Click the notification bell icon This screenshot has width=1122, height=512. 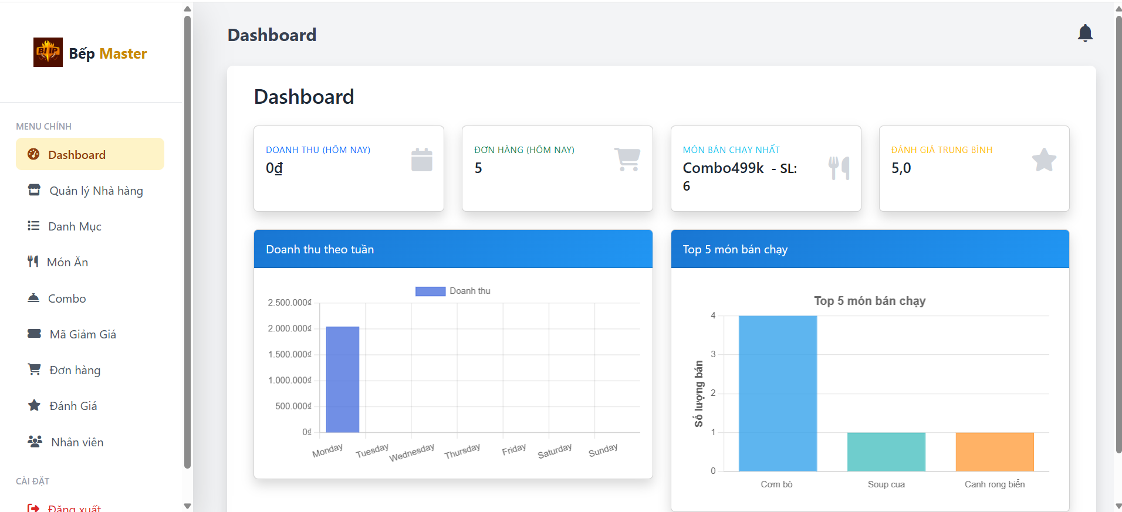point(1085,33)
